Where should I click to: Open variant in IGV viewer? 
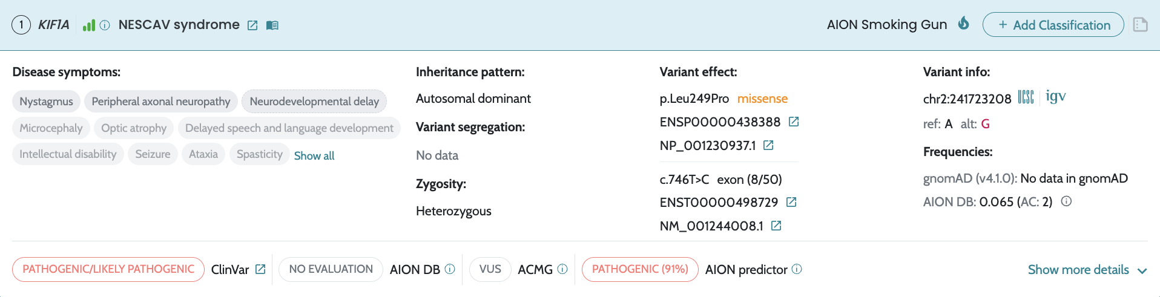point(1056,97)
